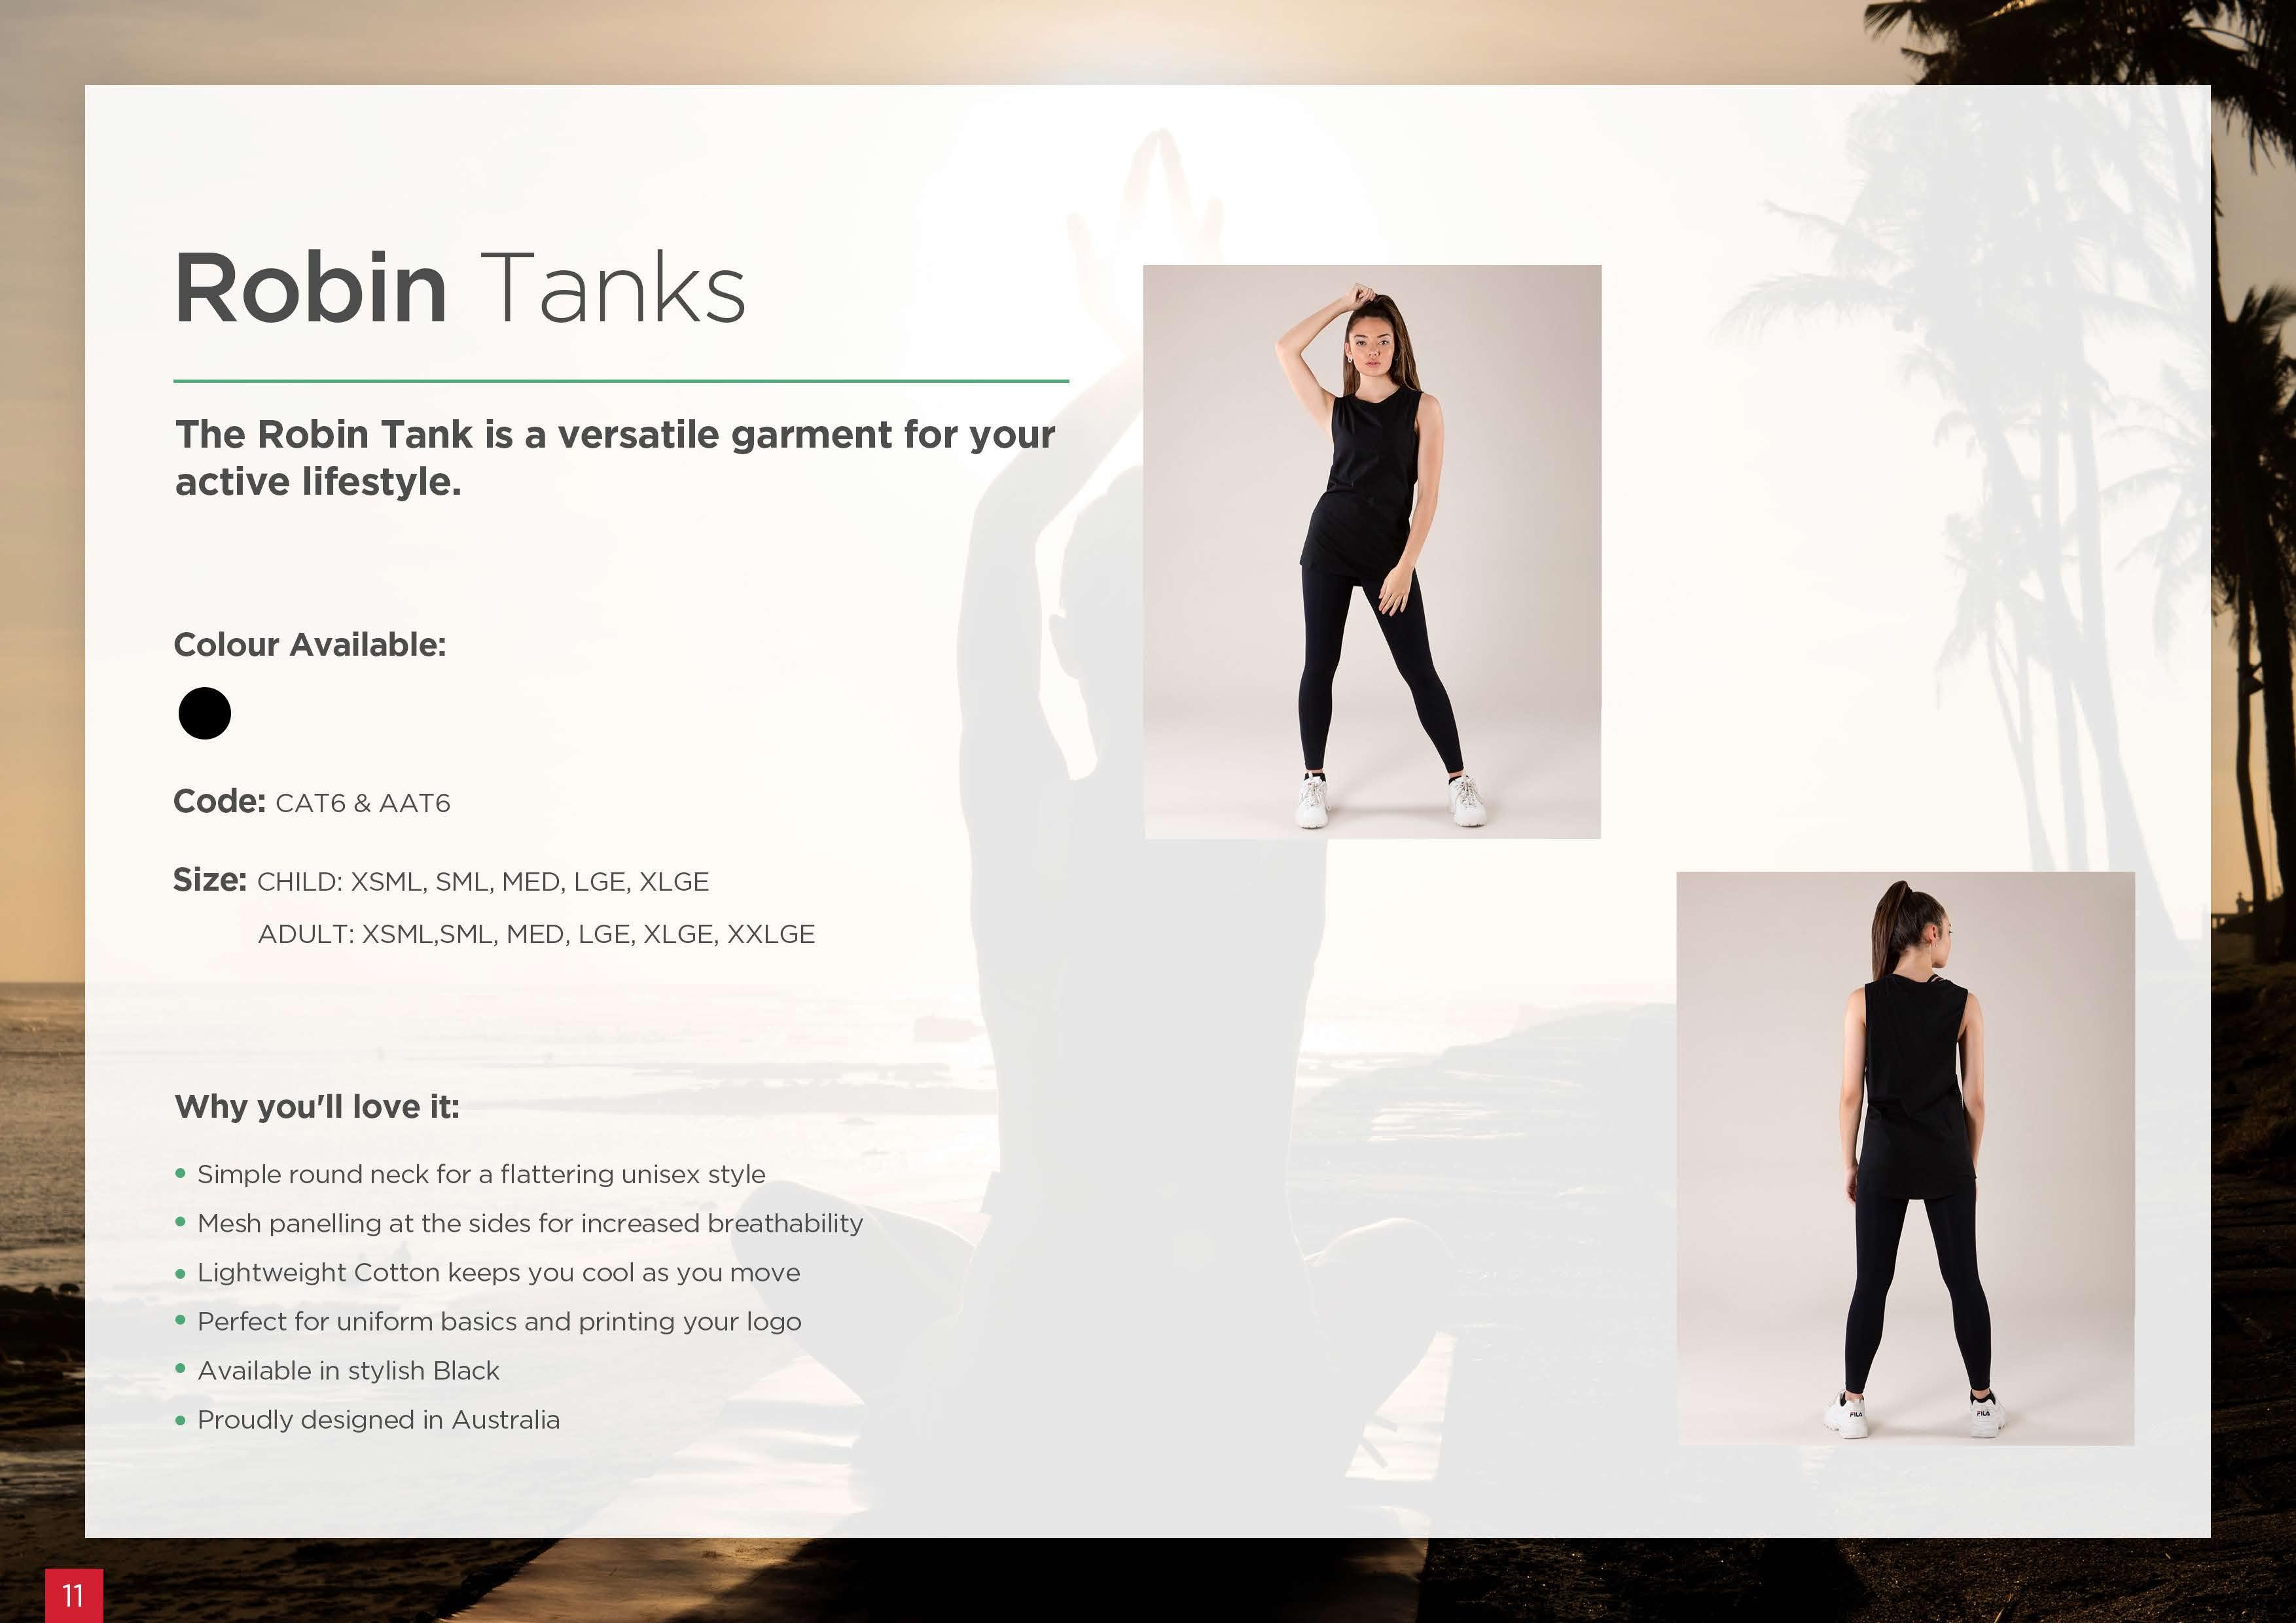Click the versatile garment tagline text
The width and height of the screenshot is (2296, 1623).
pyautogui.click(x=615, y=458)
